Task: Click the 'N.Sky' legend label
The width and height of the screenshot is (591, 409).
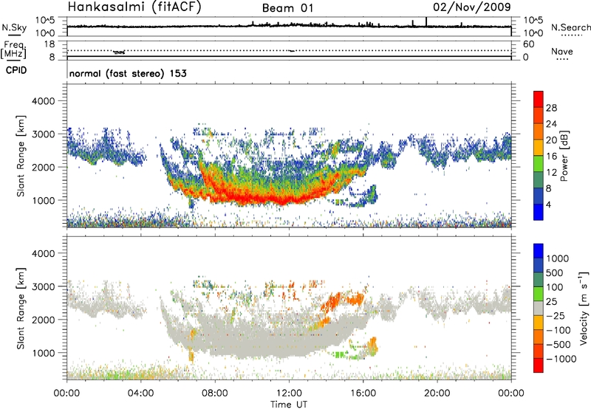Action: point(14,27)
